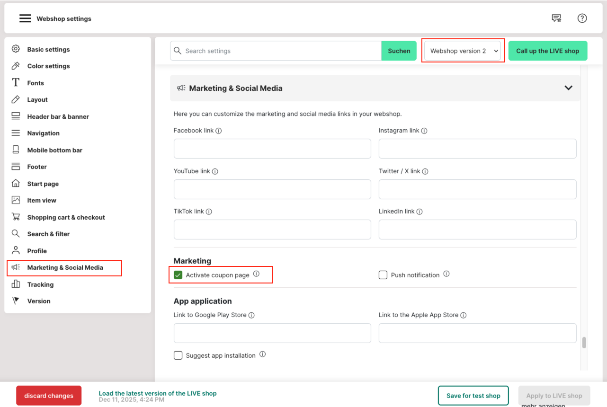Screen dimensions: 607x407
Task: Click info icon beside Suggest app installation
Action: [262, 354]
